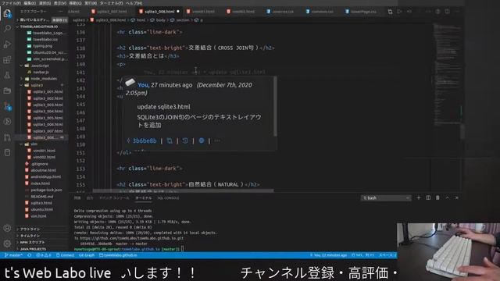The height and width of the screenshot is (281, 500).
Task: Click the master branch in status bar
Action: coord(14,255)
